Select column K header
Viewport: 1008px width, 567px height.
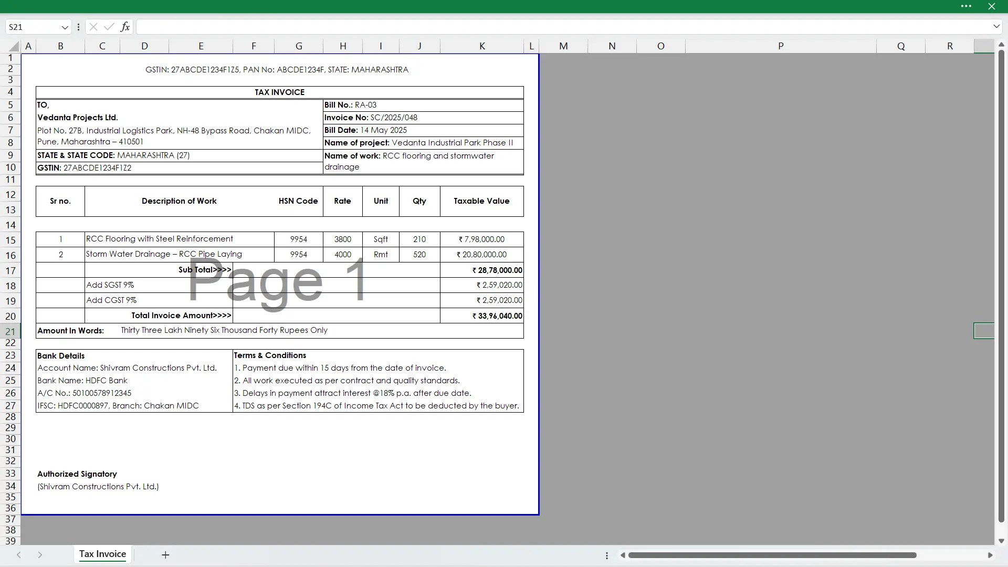[481, 46]
